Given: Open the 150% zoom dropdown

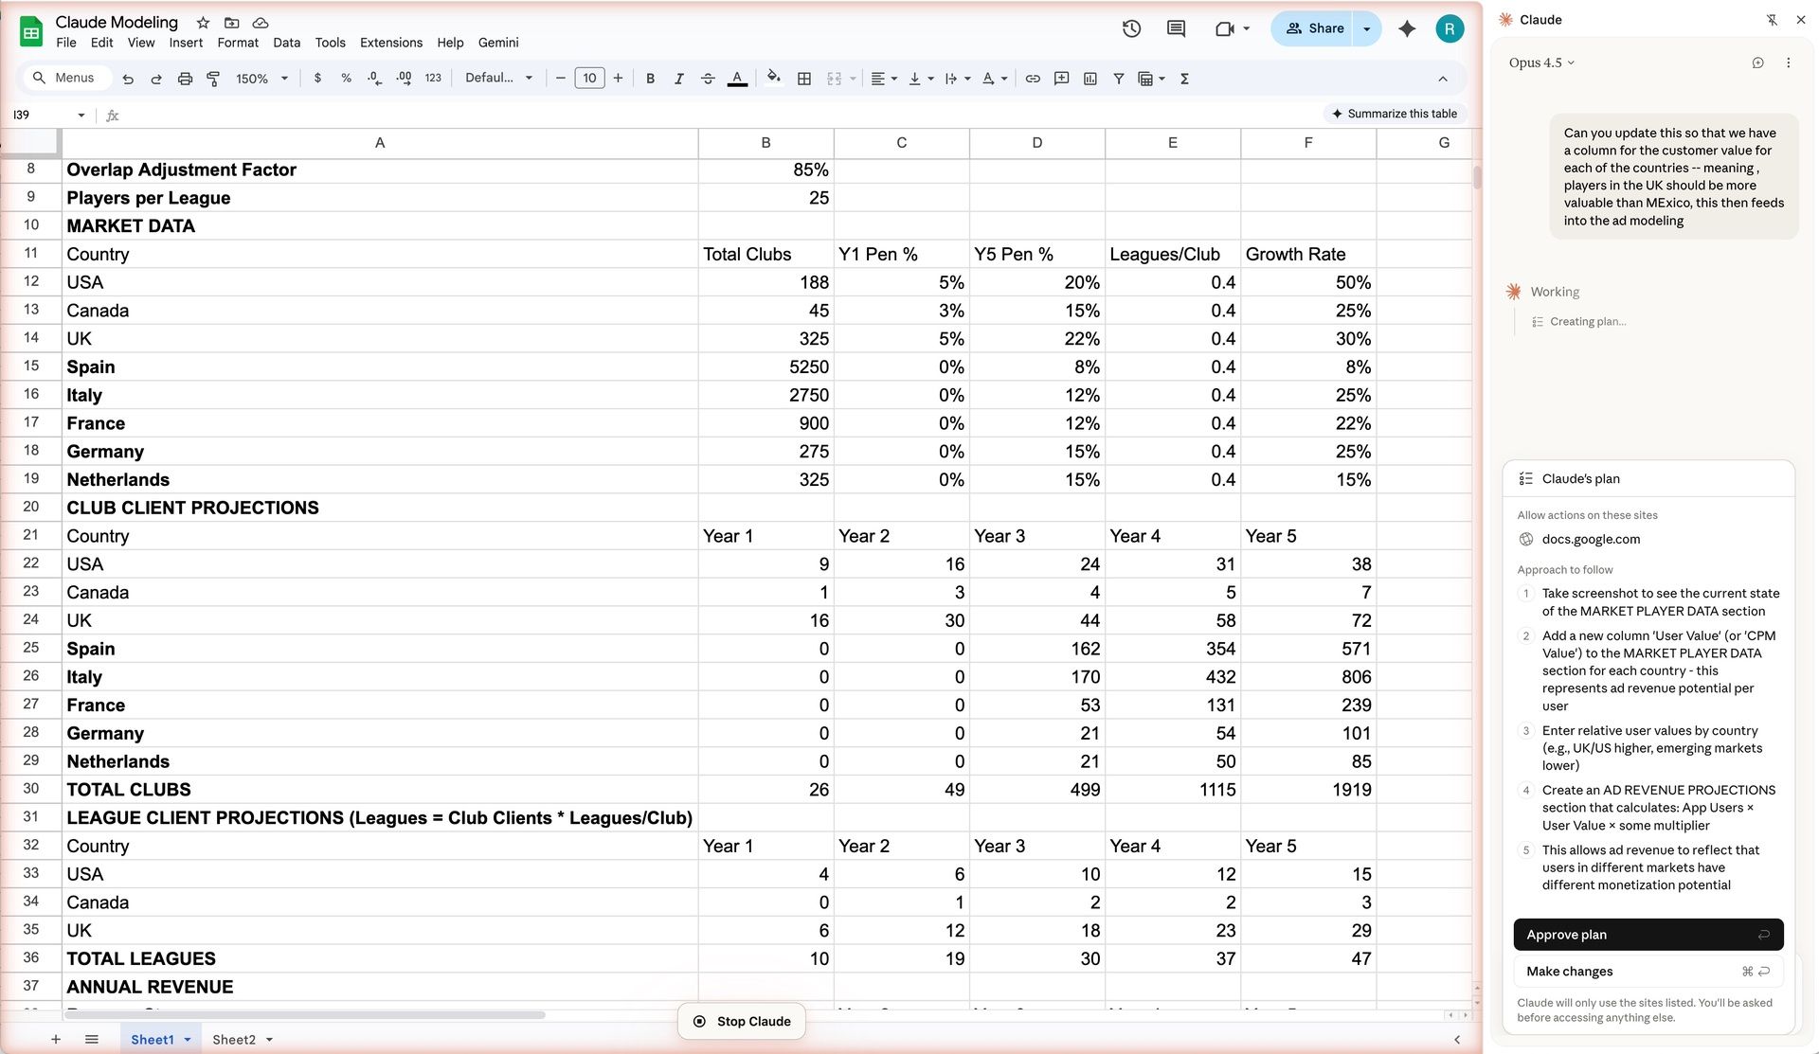Looking at the screenshot, I should click(x=261, y=79).
